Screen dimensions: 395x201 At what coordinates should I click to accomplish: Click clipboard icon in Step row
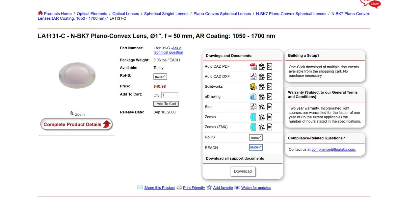(262, 107)
